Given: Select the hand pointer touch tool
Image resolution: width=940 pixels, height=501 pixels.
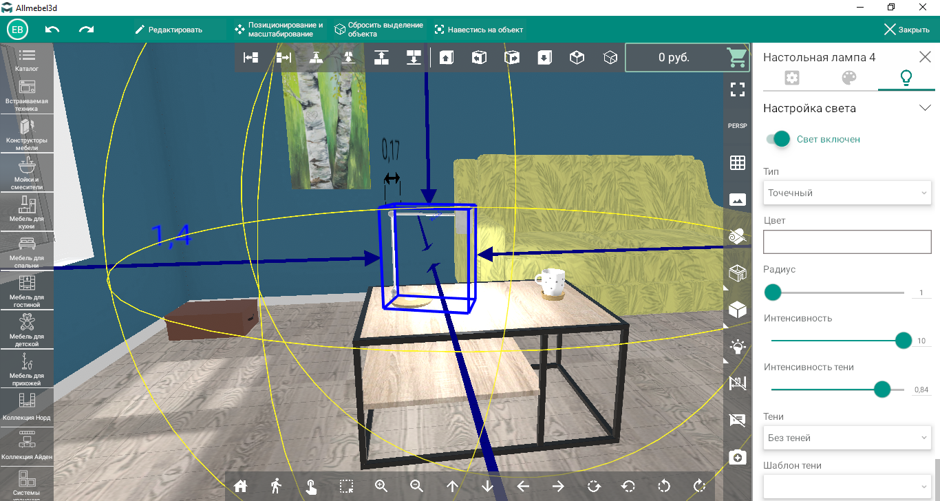Looking at the screenshot, I should pos(311,487).
